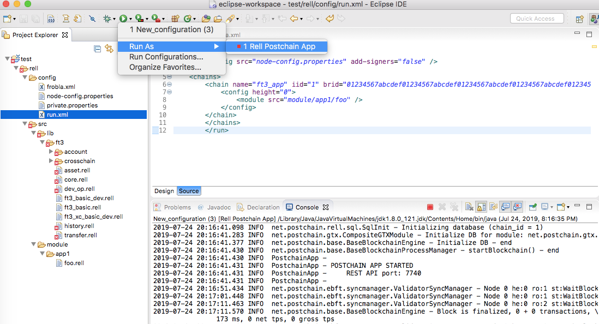
Task: Click the Run with Coverage icon
Action: pyautogui.click(x=140, y=19)
